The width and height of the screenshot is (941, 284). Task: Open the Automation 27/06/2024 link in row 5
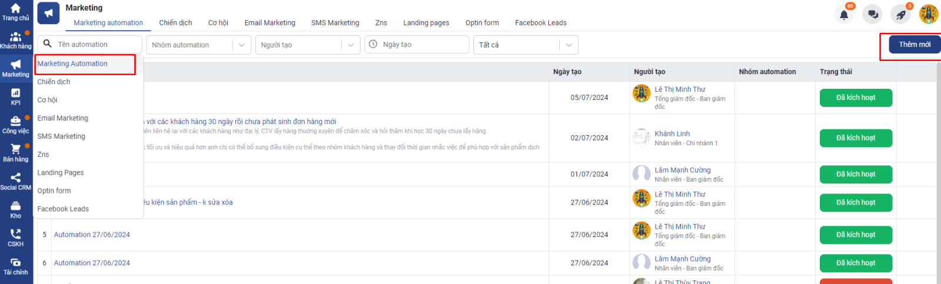tap(92, 235)
